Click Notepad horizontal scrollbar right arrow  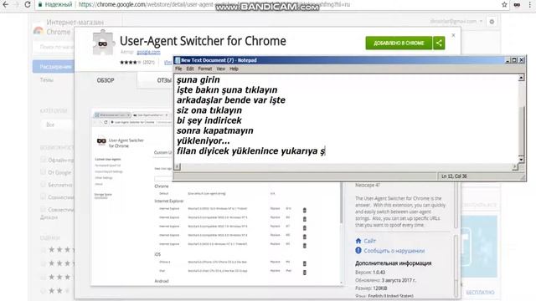point(515,166)
